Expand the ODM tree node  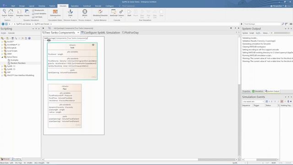coord(2,54)
